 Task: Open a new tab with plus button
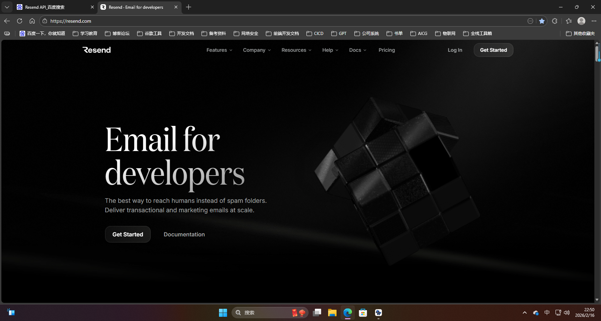click(189, 7)
